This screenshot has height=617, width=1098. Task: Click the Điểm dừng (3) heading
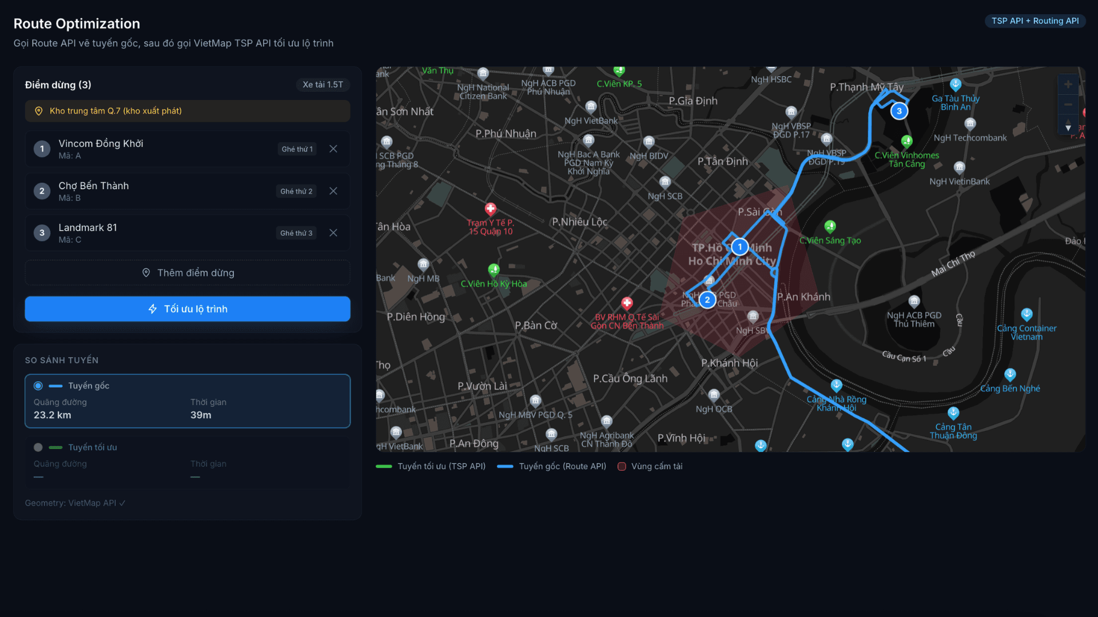[x=58, y=85]
